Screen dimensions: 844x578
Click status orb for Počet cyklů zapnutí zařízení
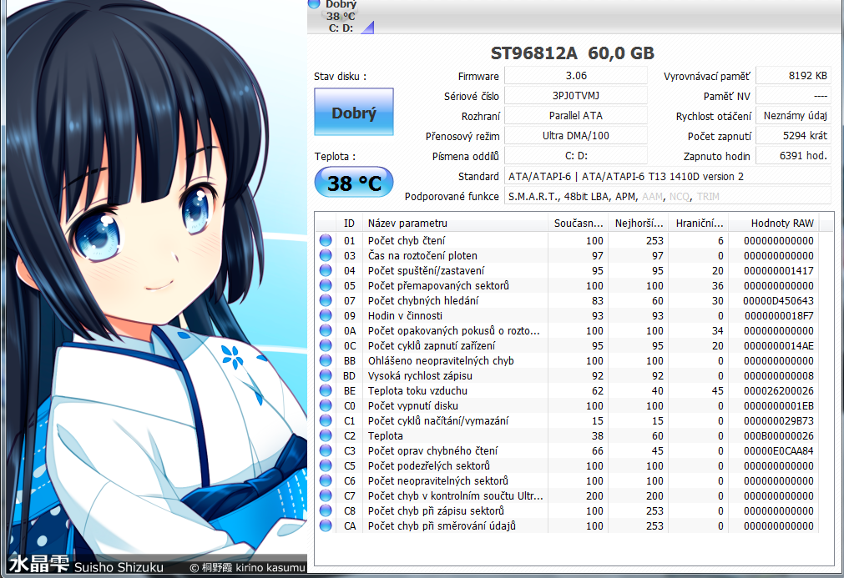(x=326, y=346)
